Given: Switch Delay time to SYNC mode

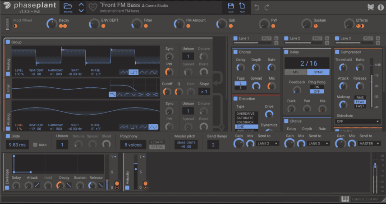Looking at the screenshot, I should 318,72.
